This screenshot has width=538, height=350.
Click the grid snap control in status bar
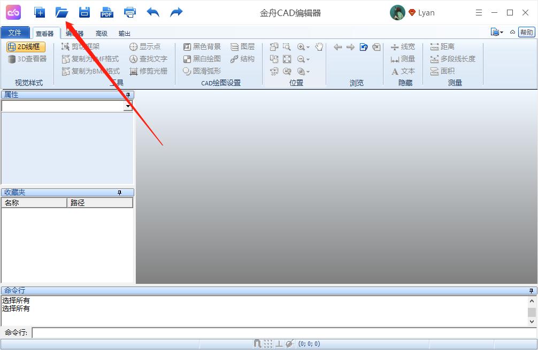pos(267,344)
